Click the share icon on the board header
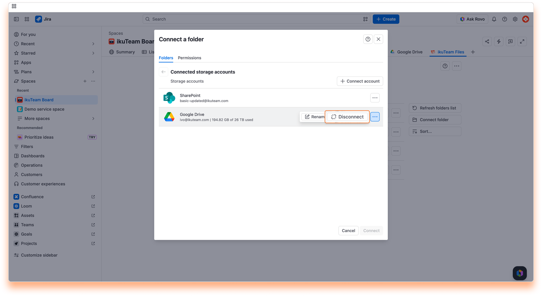The image size is (542, 296). coord(487,41)
